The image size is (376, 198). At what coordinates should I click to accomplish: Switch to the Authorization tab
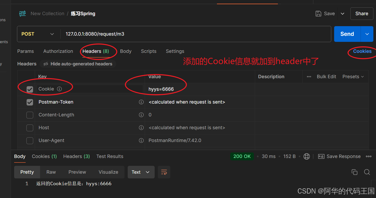click(58, 51)
